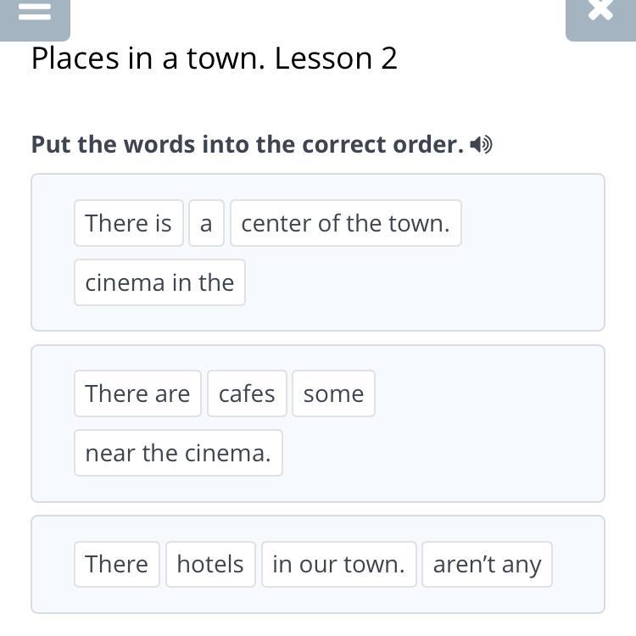Viewport: 636px width, 636px height.
Task: Select the 'hotels' word tile
Action: pos(210,564)
